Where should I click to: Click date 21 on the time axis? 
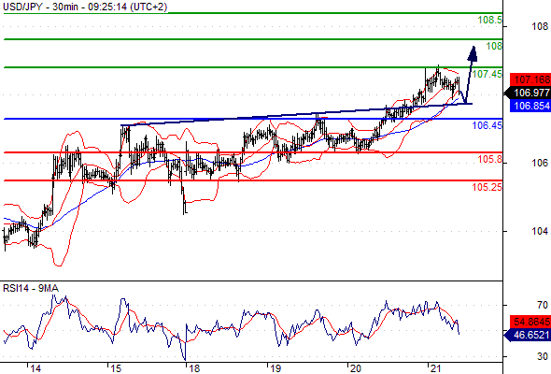(x=436, y=368)
